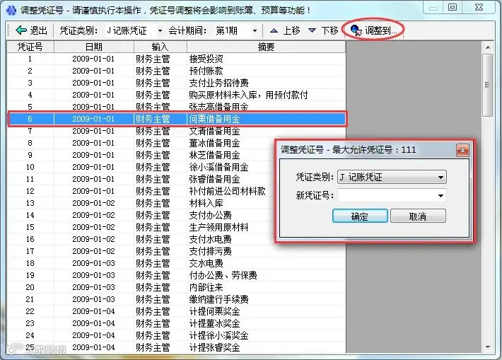Select row with 生产领用原材料 summary
The height and width of the screenshot is (360, 502).
click(x=176, y=227)
